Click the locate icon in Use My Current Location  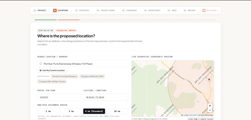tap(40, 70)
